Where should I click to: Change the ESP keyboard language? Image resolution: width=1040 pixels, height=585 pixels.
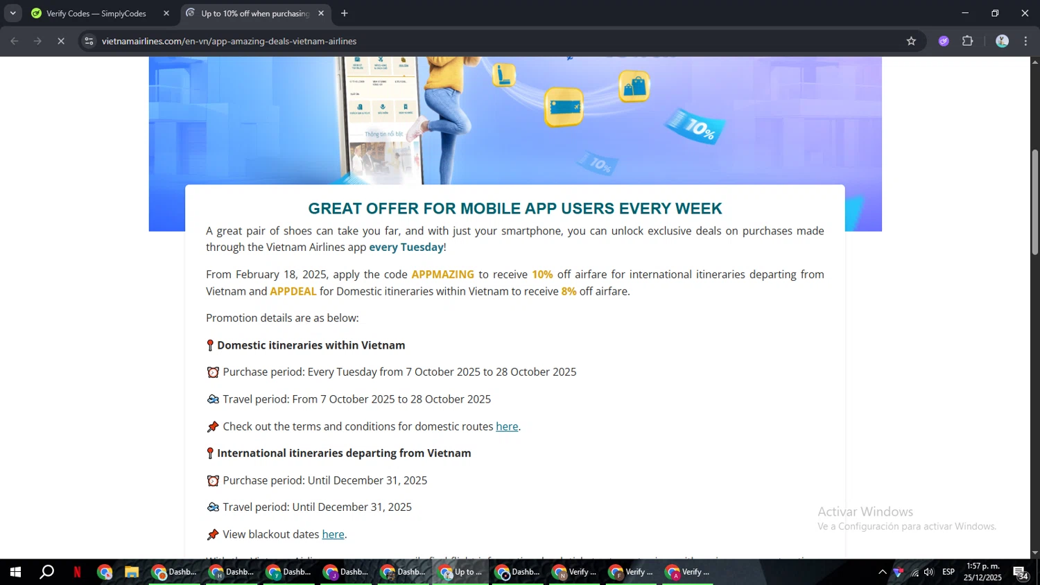948,572
